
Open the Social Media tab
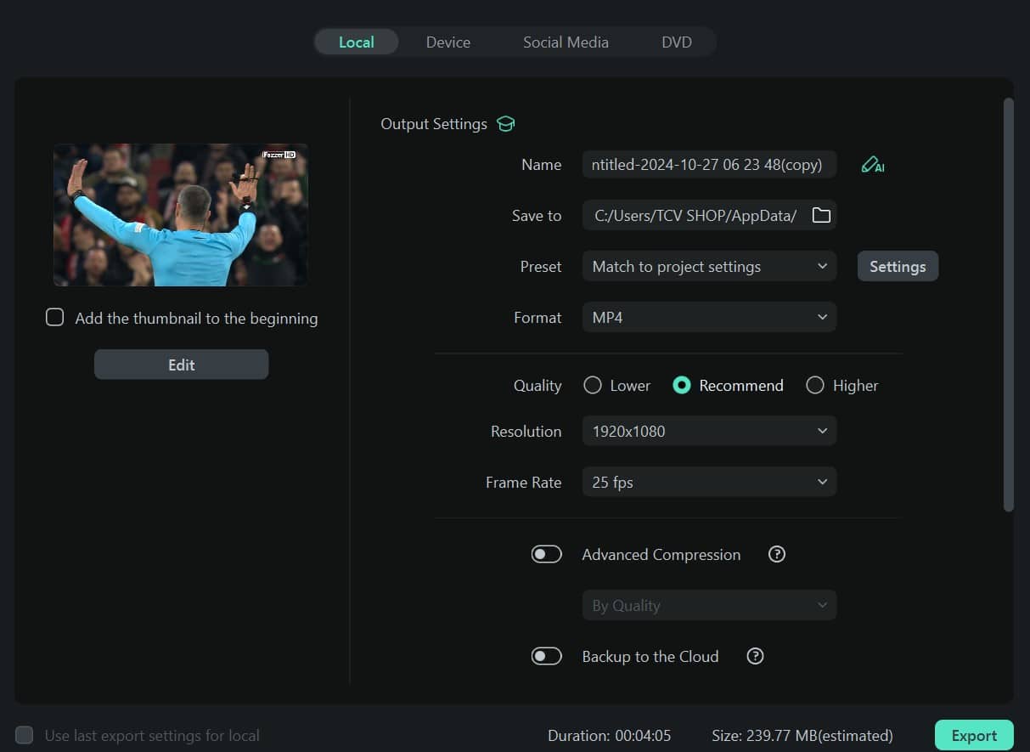point(566,42)
